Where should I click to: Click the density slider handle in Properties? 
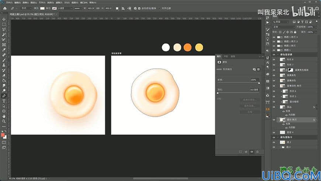click(x=259, y=83)
